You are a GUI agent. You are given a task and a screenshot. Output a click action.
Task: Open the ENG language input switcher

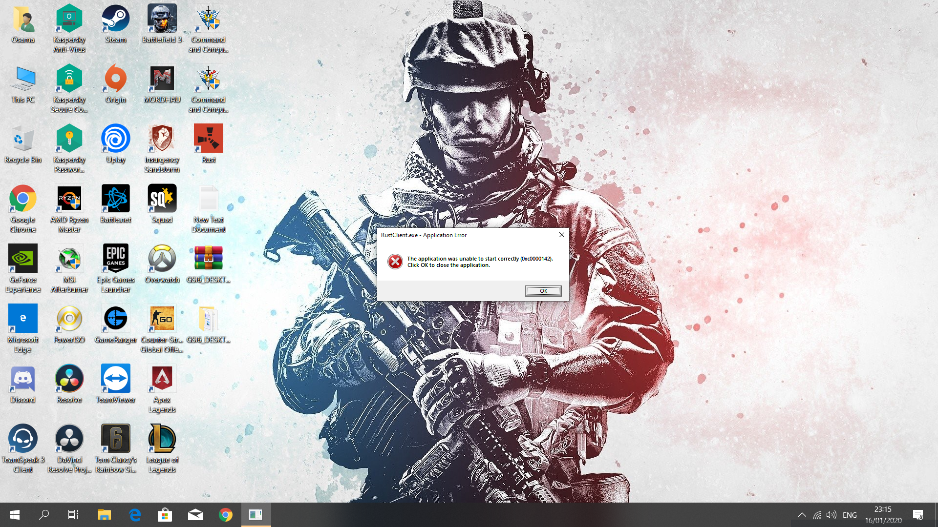pos(850,515)
